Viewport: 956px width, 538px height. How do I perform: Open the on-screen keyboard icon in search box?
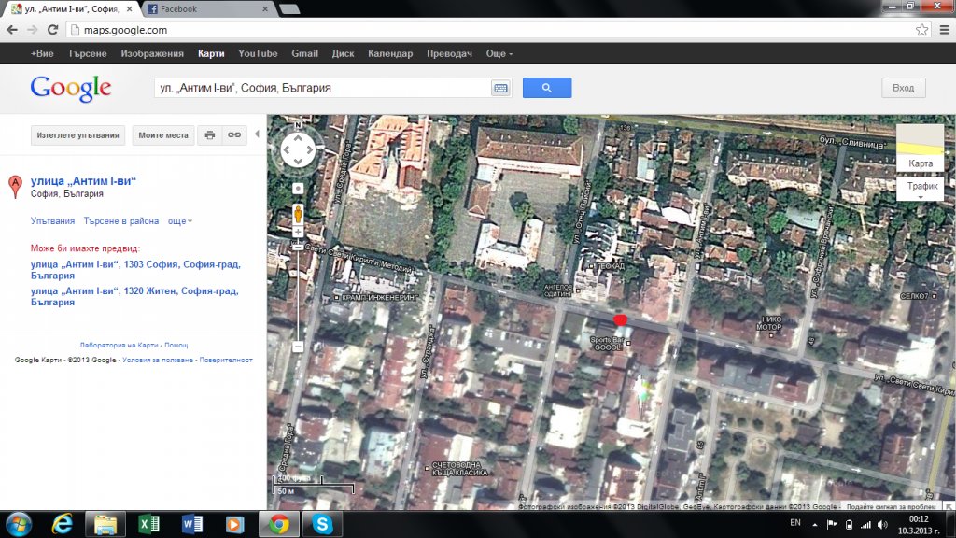tap(500, 88)
